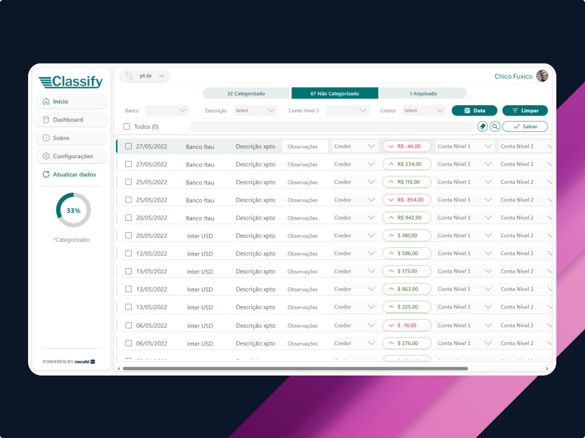
Task: Open Credor dropdown in $ 863,00 row
Action: 355,289
